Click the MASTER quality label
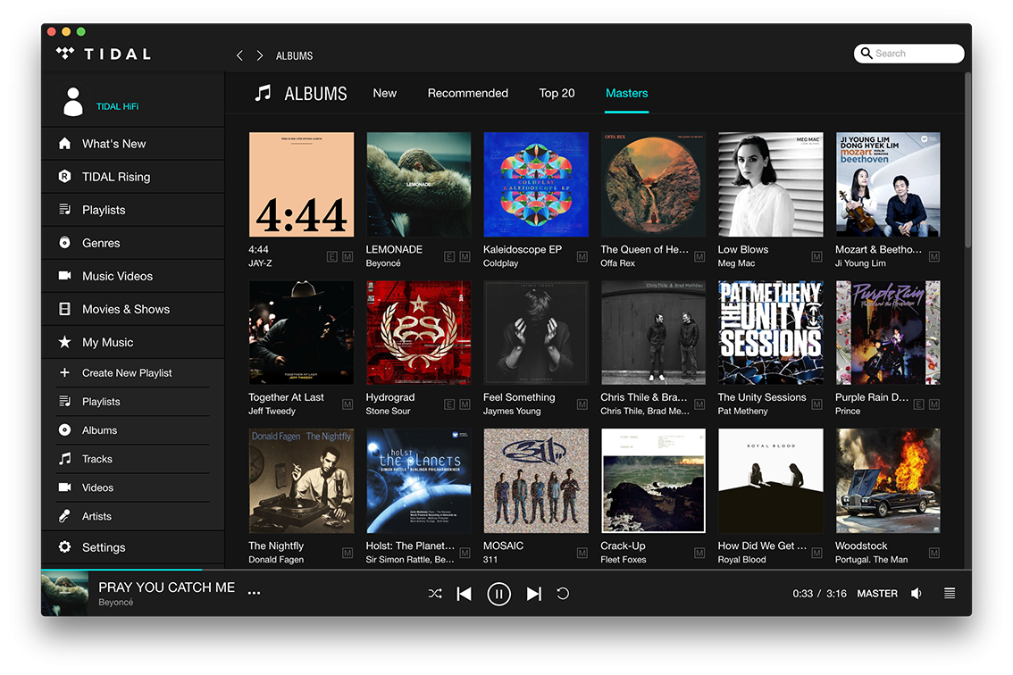 (x=877, y=593)
